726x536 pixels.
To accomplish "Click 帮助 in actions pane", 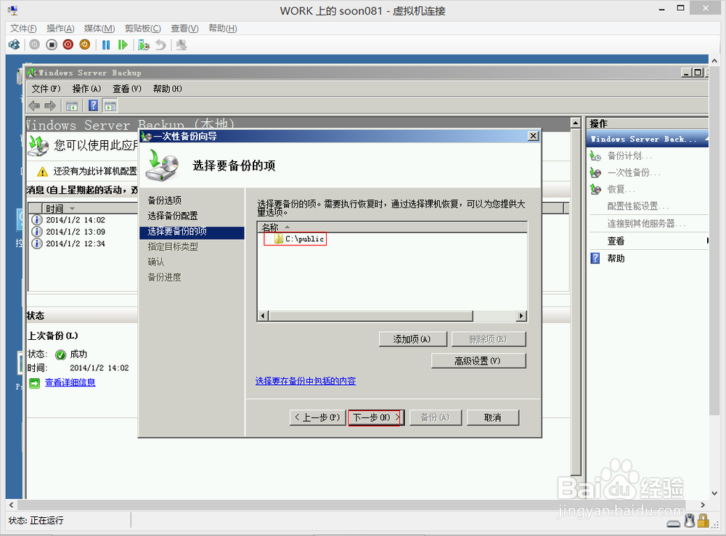I will [x=616, y=258].
